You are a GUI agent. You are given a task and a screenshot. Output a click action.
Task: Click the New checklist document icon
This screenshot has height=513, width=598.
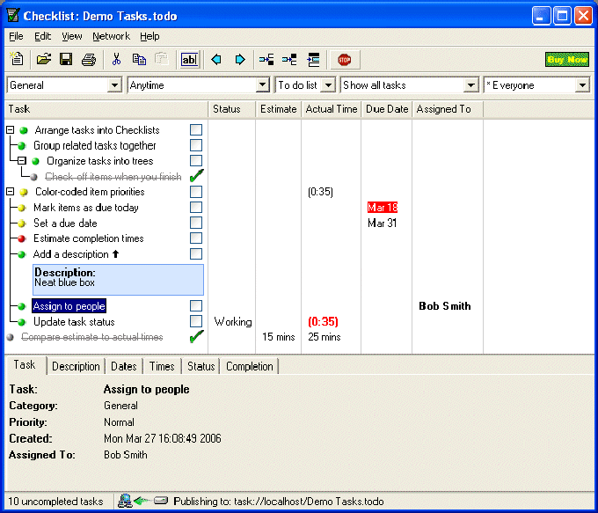[x=17, y=59]
